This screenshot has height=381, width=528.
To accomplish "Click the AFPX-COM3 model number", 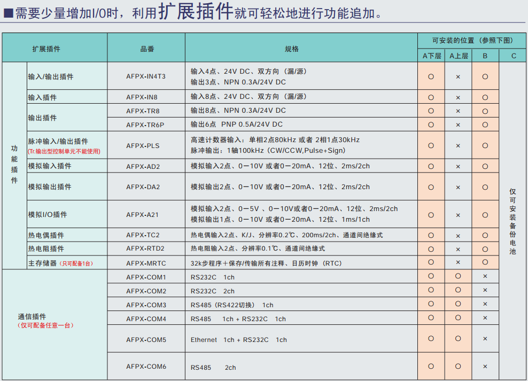I will 146,305.
